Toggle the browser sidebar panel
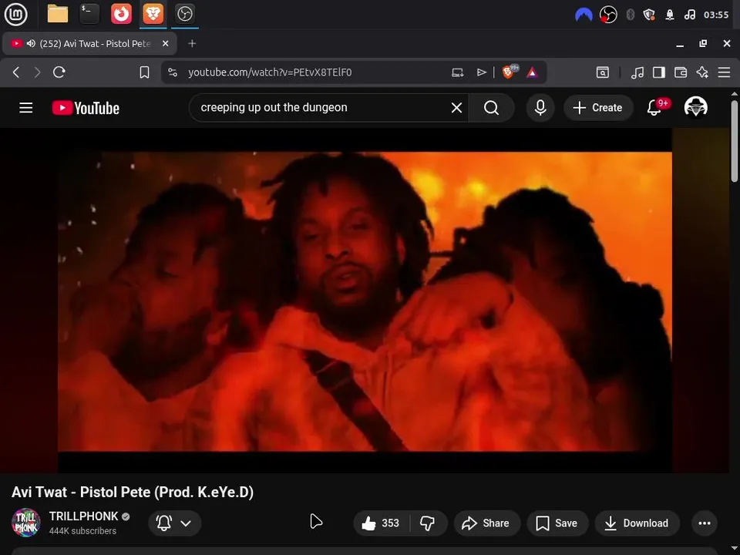The width and height of the screenshot is (740, 555). (659, 72)
